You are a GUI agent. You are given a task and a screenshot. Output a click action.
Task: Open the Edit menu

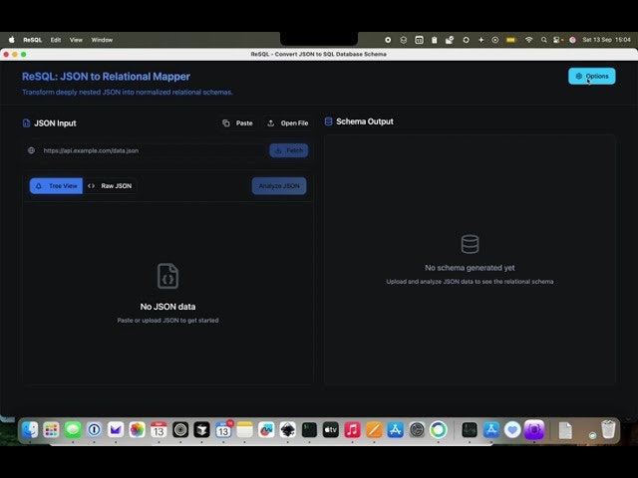56,40
